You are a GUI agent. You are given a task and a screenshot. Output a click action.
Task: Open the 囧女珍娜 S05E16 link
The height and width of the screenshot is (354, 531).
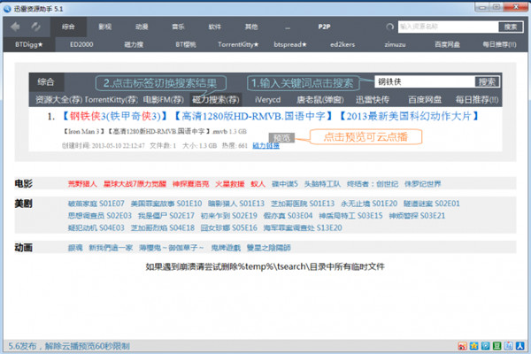pos(228,228)
